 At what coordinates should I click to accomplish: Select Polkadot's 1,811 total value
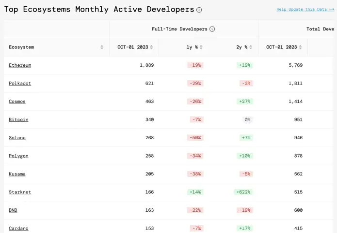pos(295,83)
